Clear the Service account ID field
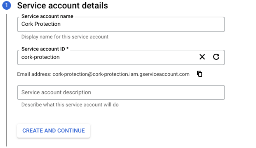This screenshot has width=256, height=148. click(202, 57)
